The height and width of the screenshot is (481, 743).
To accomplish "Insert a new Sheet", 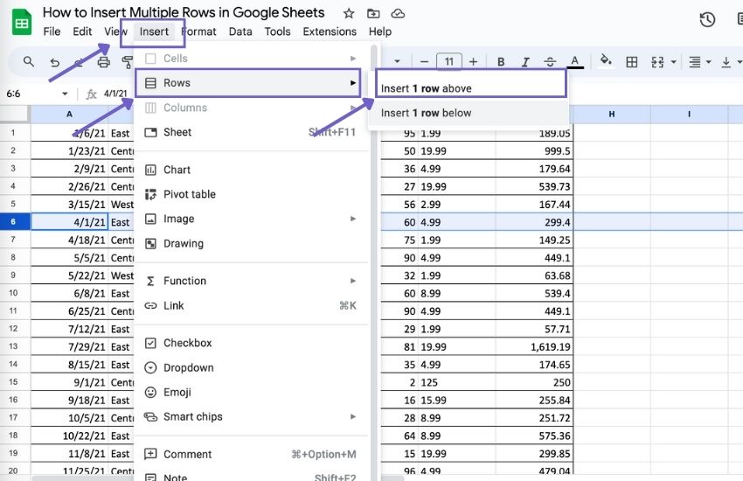I will [251, 132].
